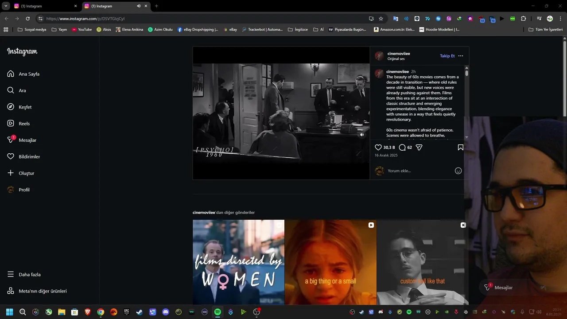The width and height of the screenshot is (567, 319).
Task: Click Takip Et to follow cinemoviiee
Action: [447, 56]
